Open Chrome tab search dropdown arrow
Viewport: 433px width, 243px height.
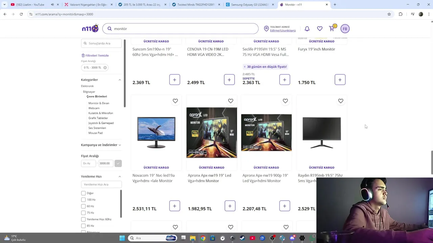tap(4, 5)
